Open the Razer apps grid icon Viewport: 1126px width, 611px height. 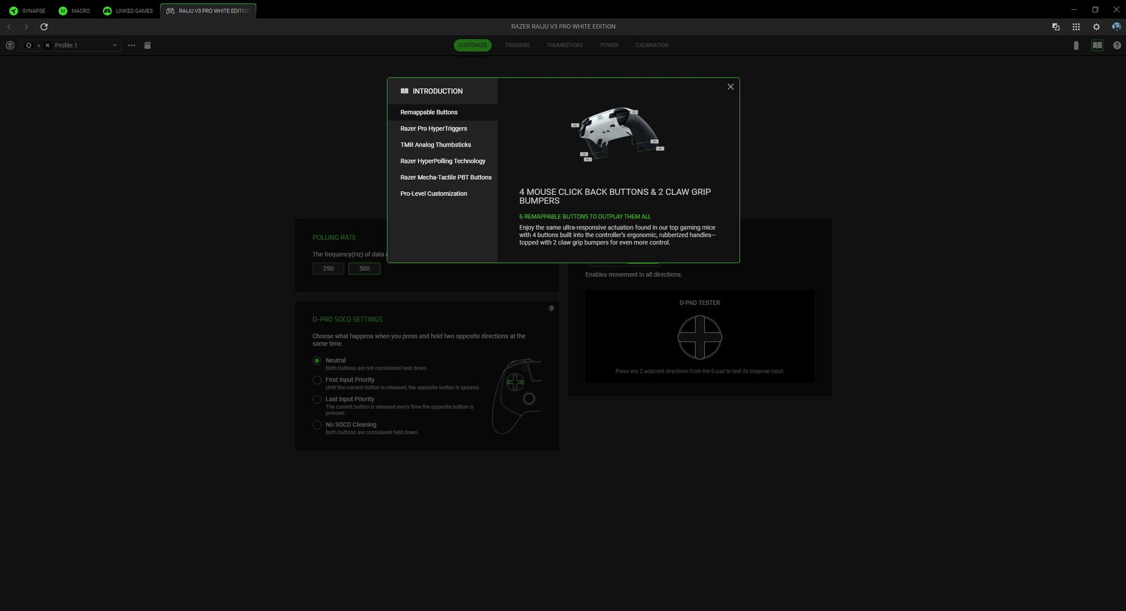[1076, 27]
